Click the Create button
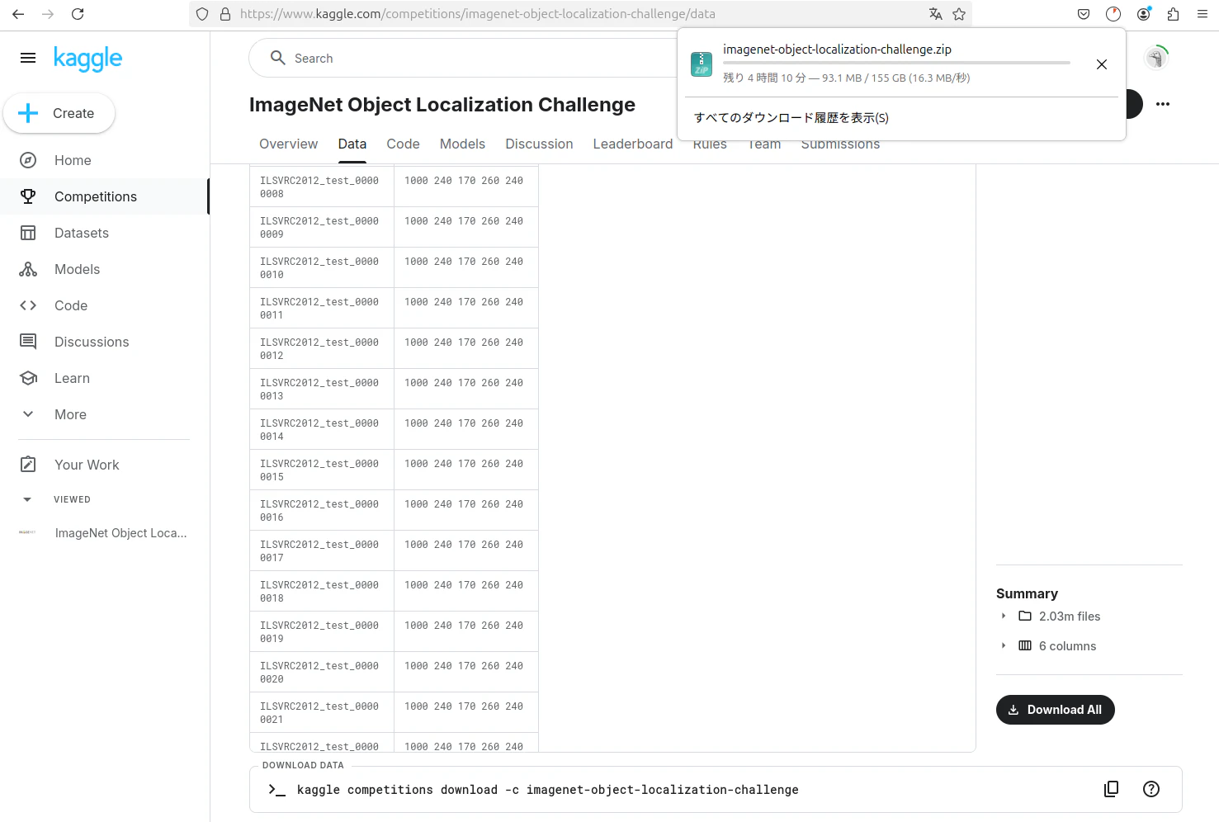 [x=59, y=113]
